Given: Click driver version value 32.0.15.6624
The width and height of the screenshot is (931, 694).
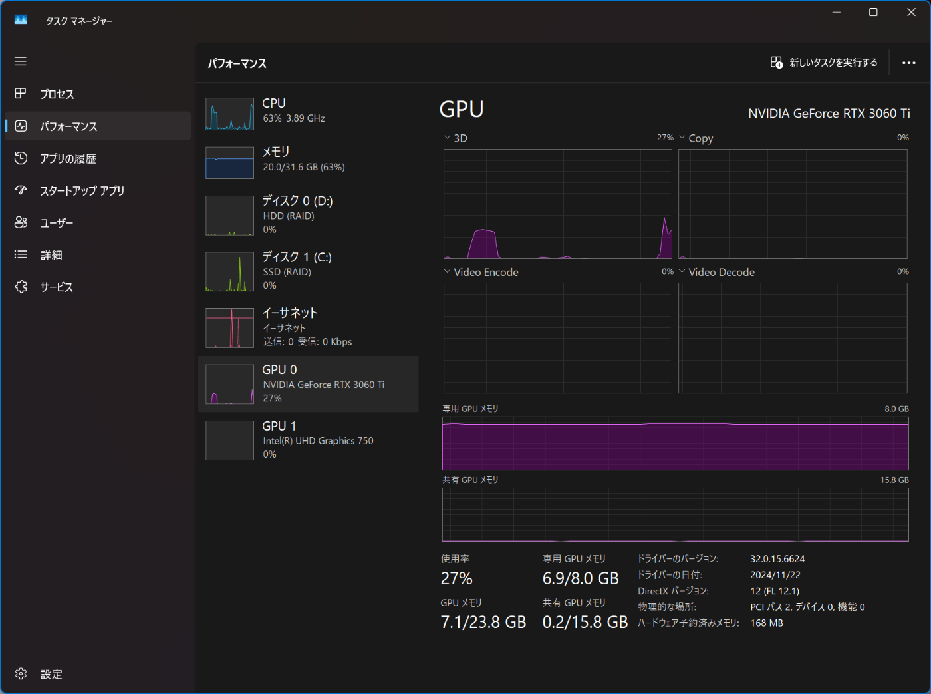Looking at the screenshot, I should coord(777,559).
